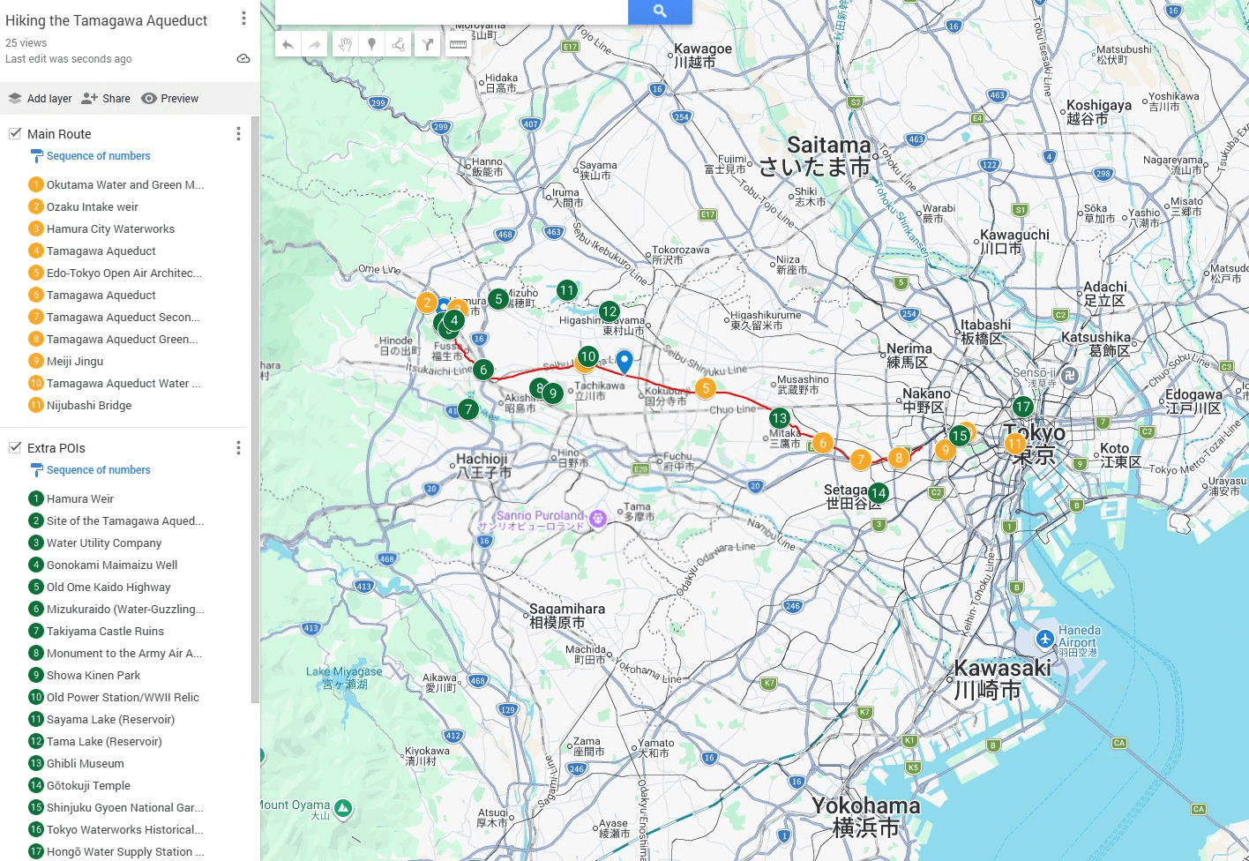Click orange marker 5 on the map
Screen dimensions: 1249x861
[706, 388]
